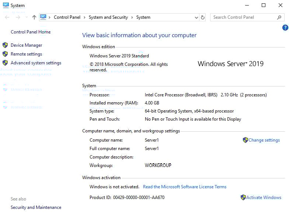Screen dimensions: 289x217
Task: Read the Microsoft Software License Terms
Action: (x=185, y=187)
